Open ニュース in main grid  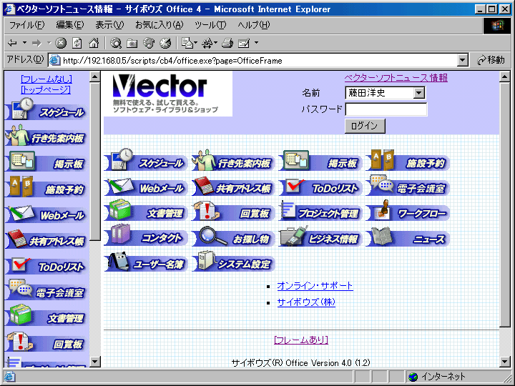(x=408, y=237)
